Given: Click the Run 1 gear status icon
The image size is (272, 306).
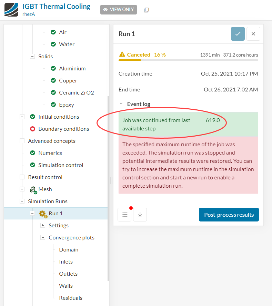Looking at the screenshot, I should [43, 214].
